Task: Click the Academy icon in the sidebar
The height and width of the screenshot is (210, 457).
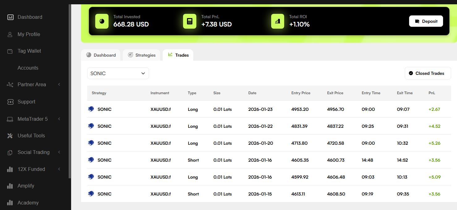Action: 10,203
